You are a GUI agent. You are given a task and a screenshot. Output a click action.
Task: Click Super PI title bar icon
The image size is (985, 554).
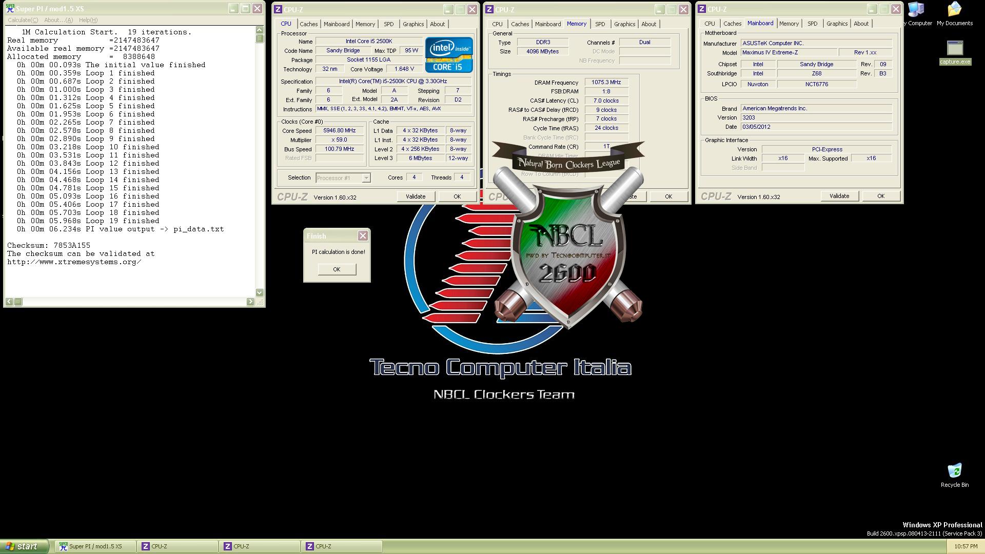[x=10, y=9]
